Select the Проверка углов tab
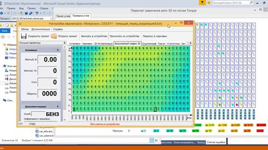Image resolution: width=268 pixels, height=150 pixels. pyautogui.click(x=81, y=16)
